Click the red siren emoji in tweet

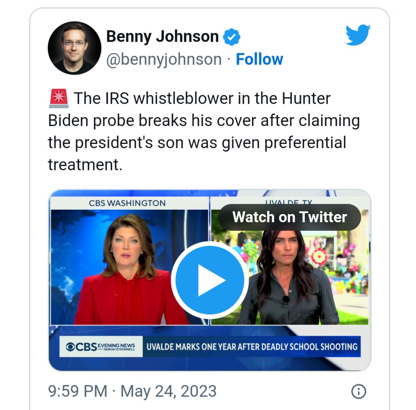(x=59, y=98)
